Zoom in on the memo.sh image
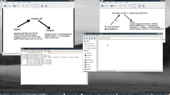Image resolution: width=170 pixels, height=95 pixels. (x=23, y=6)
